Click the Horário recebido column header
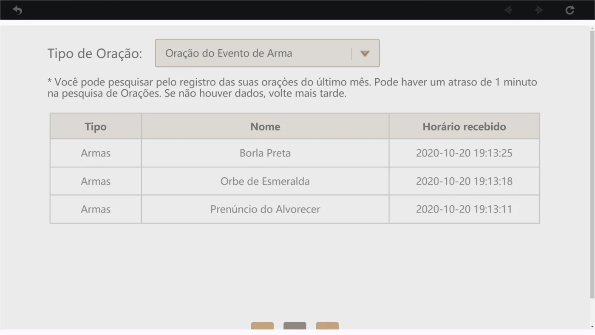 (464, 126)
